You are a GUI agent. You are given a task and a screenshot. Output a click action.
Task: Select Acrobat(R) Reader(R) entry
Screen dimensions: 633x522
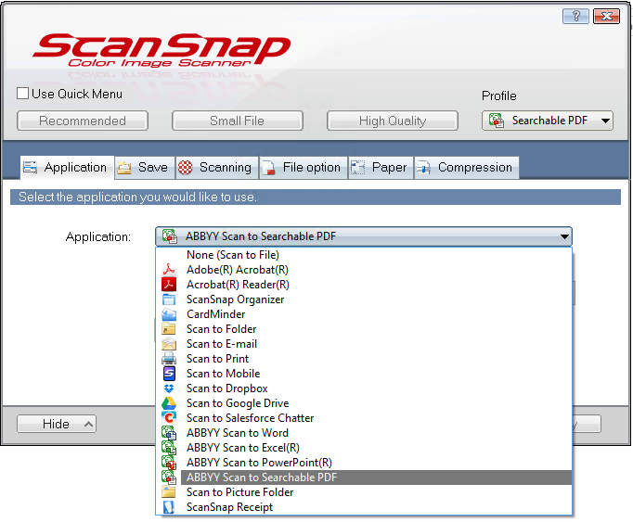[364, 285]
